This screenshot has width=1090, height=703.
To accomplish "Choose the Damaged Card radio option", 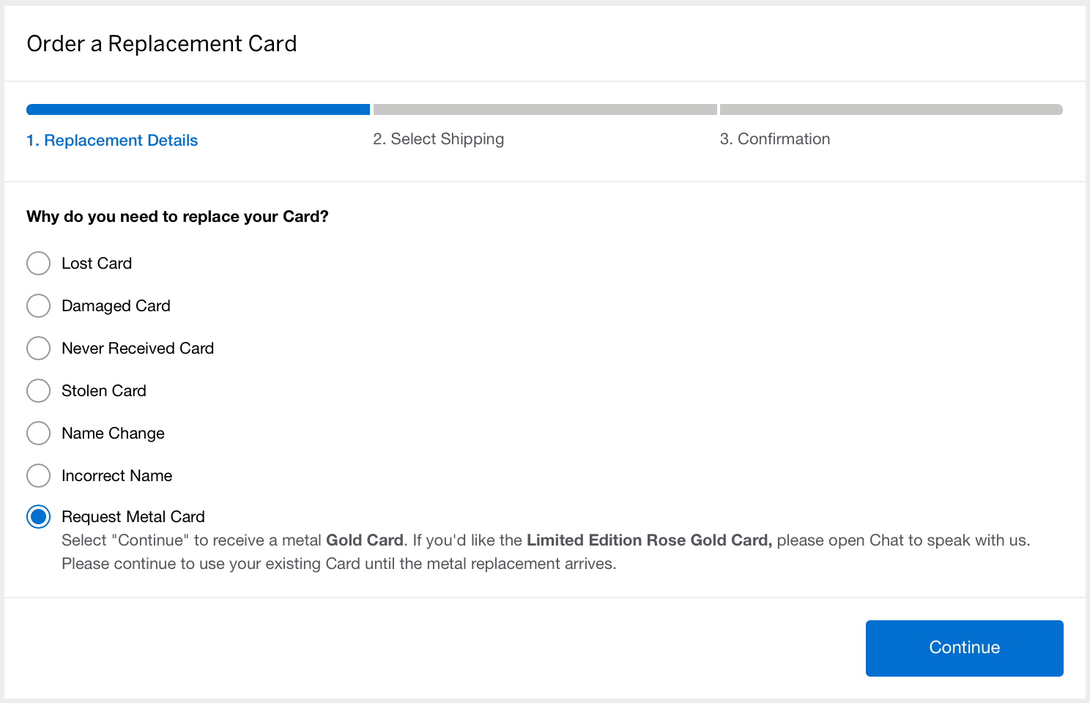I will 38,305.
